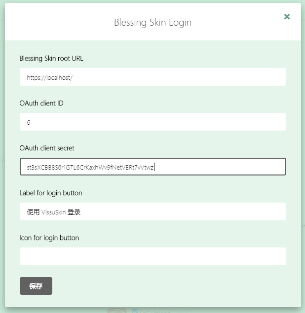Click the "Label for login button" caption
The height and width of the screenshot is (313, 305).
pos(51,193)
